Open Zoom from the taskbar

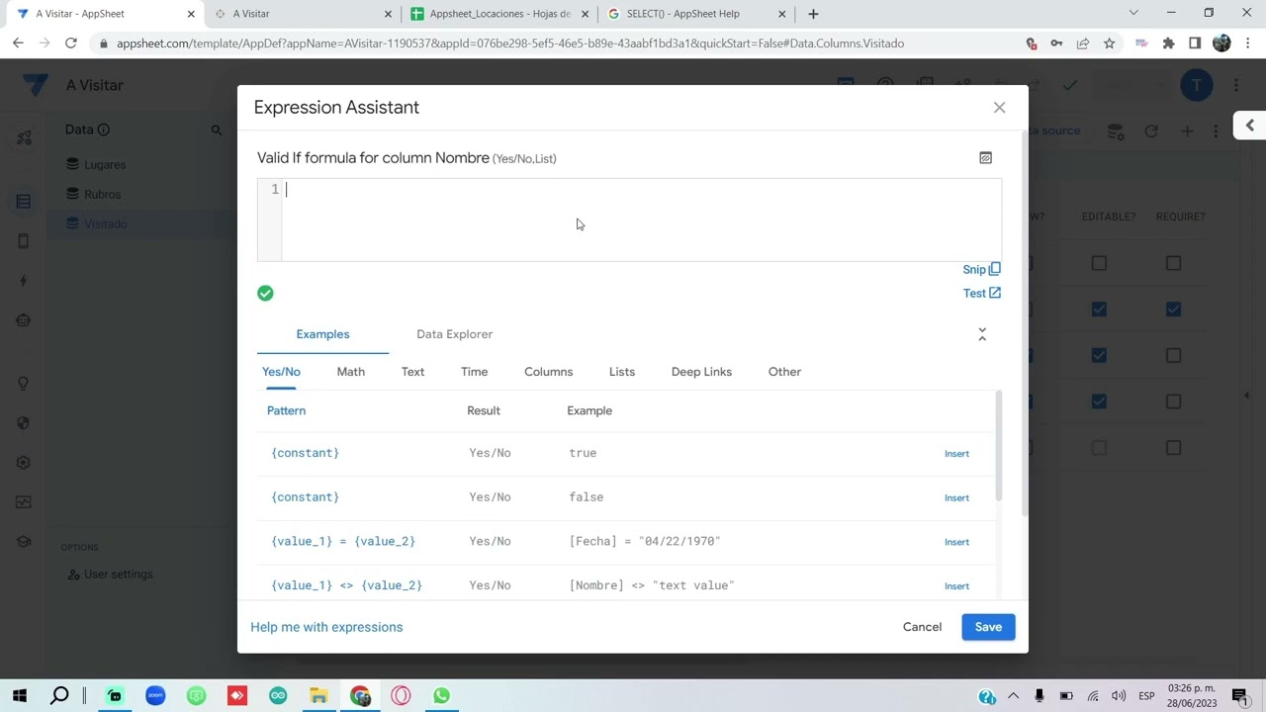click(x=155, y=696)
